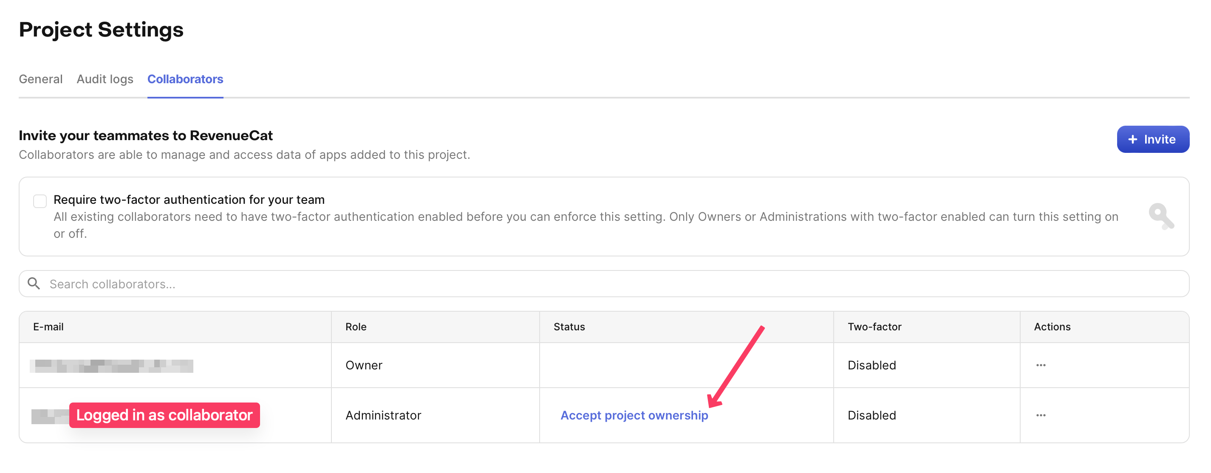Click the Invite button
Viewport: 1211px width, 473px height.
(x=1152, y=140)
